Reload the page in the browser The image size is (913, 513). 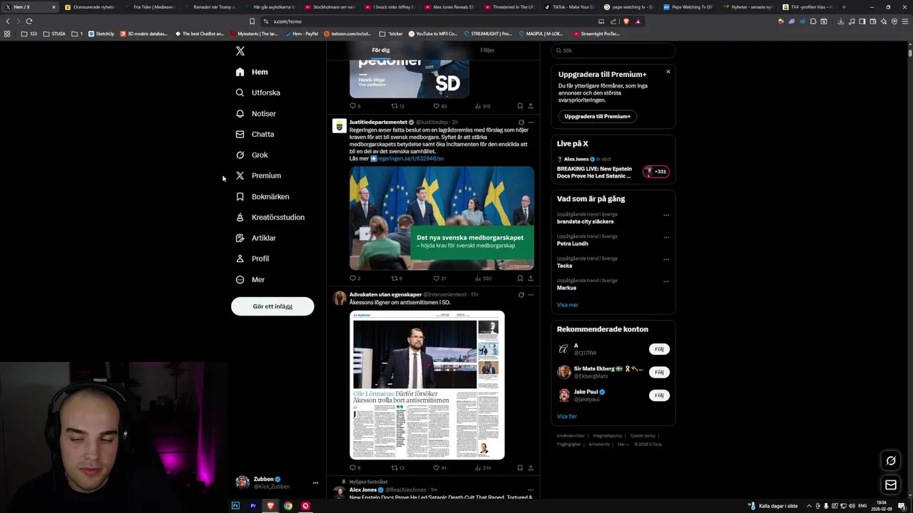[x=29, y=21]
